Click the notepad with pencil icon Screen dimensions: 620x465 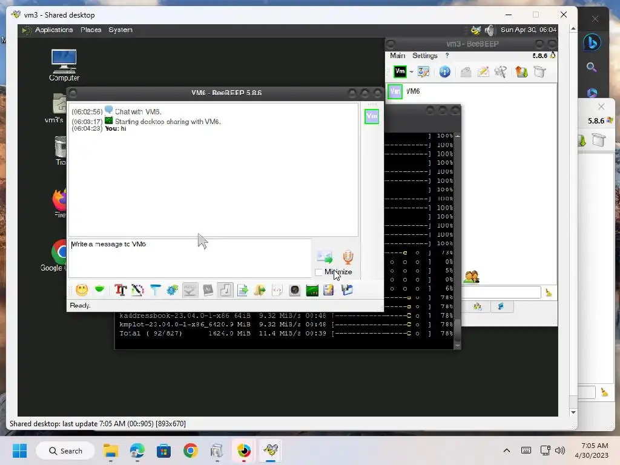(x=329, y=290)
